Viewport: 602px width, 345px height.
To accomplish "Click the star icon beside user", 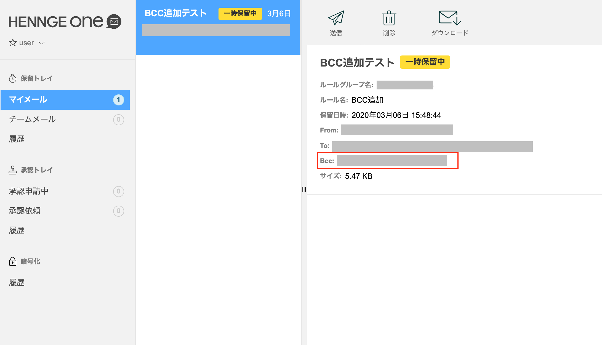I will 13,43.
